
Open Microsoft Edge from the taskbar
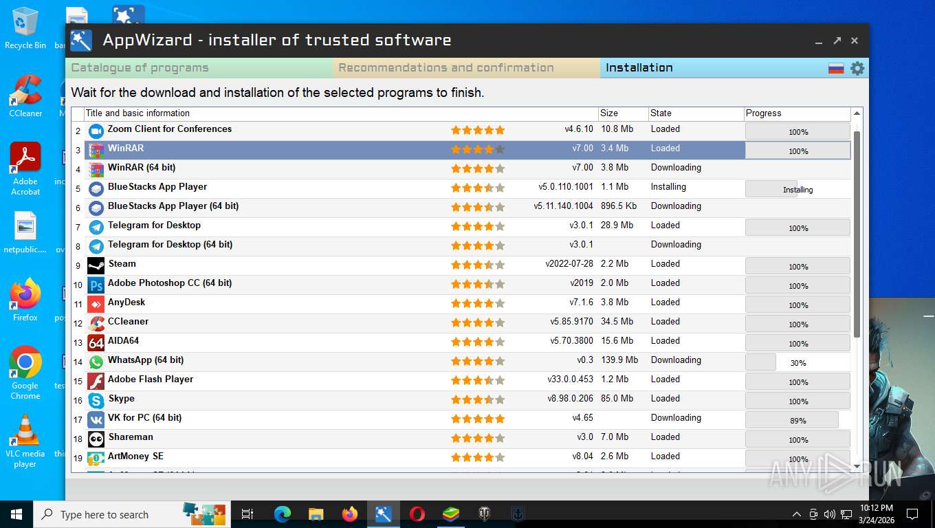click(283, 514)
